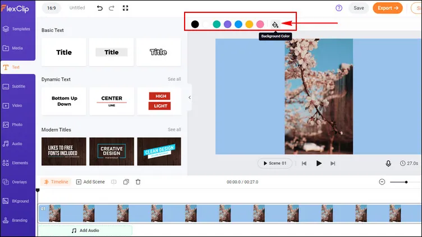Duplicate the selected scene
The image size is (422, 237).
(x=126, y=182)
